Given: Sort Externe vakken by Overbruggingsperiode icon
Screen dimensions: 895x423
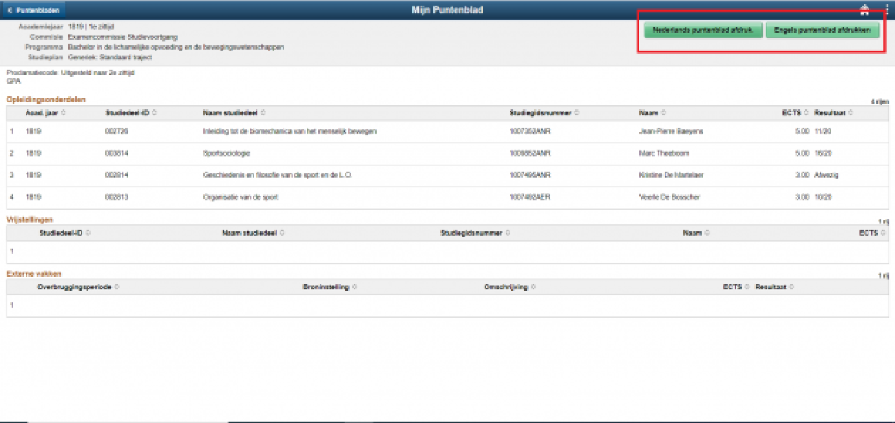Looking at the screenshot, I should click(116, 288).
